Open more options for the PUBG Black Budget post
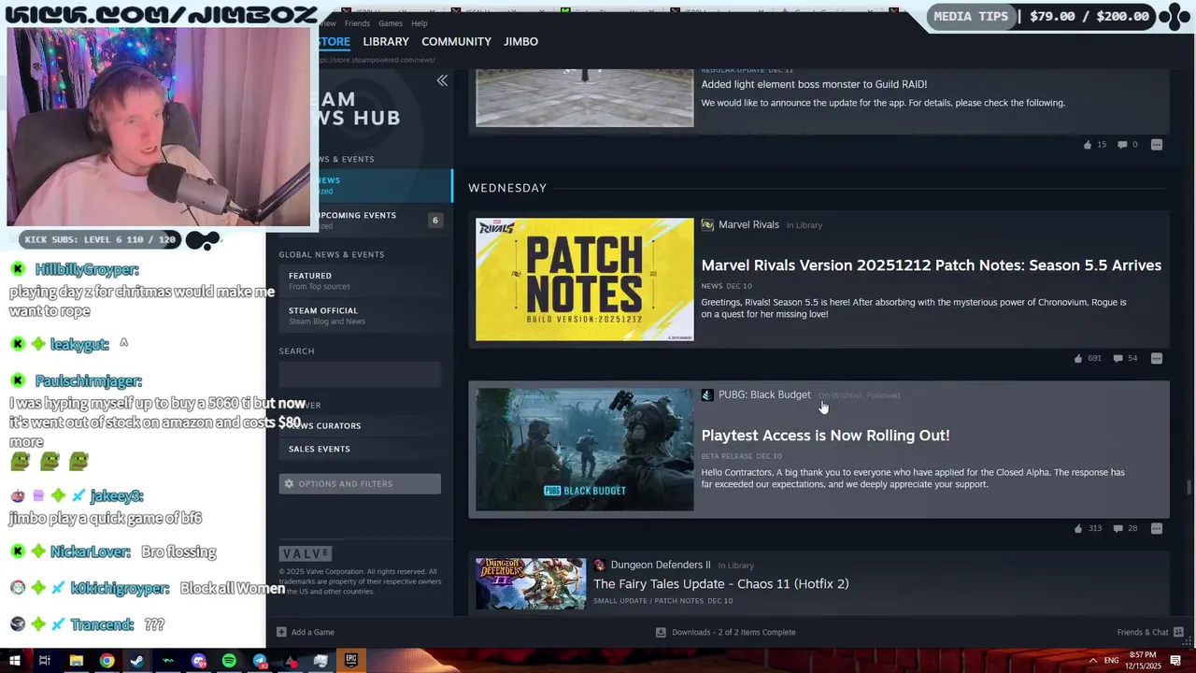This screenshot has height=673, width=1196. pyautogui.click(x=1157, y=528)
